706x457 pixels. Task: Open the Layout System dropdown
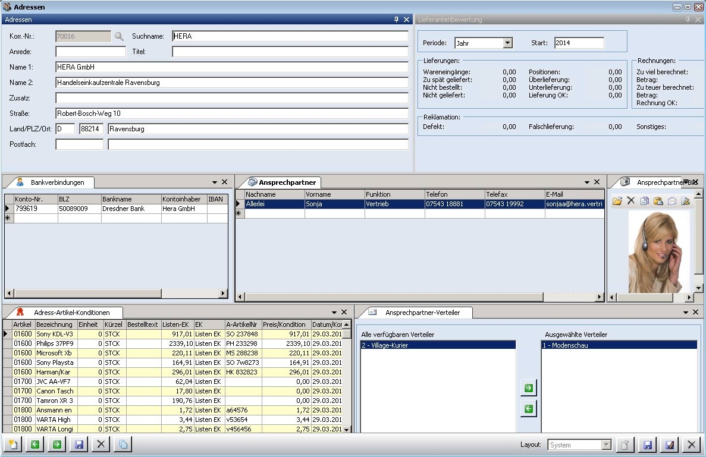[x=607, y=445]
